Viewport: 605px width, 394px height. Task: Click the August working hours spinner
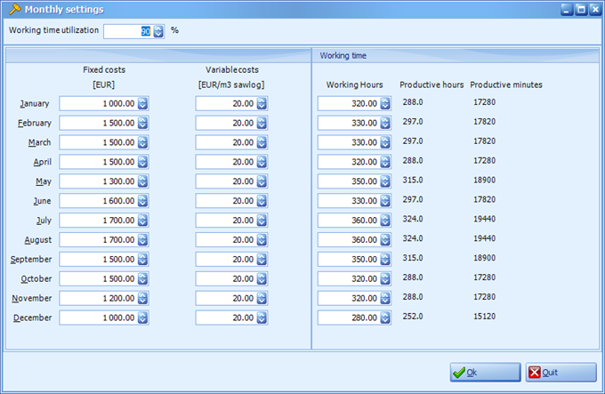pos(385,240)
